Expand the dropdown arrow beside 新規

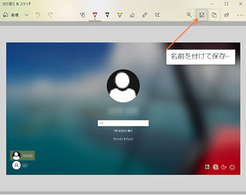(x=27, y=15)
